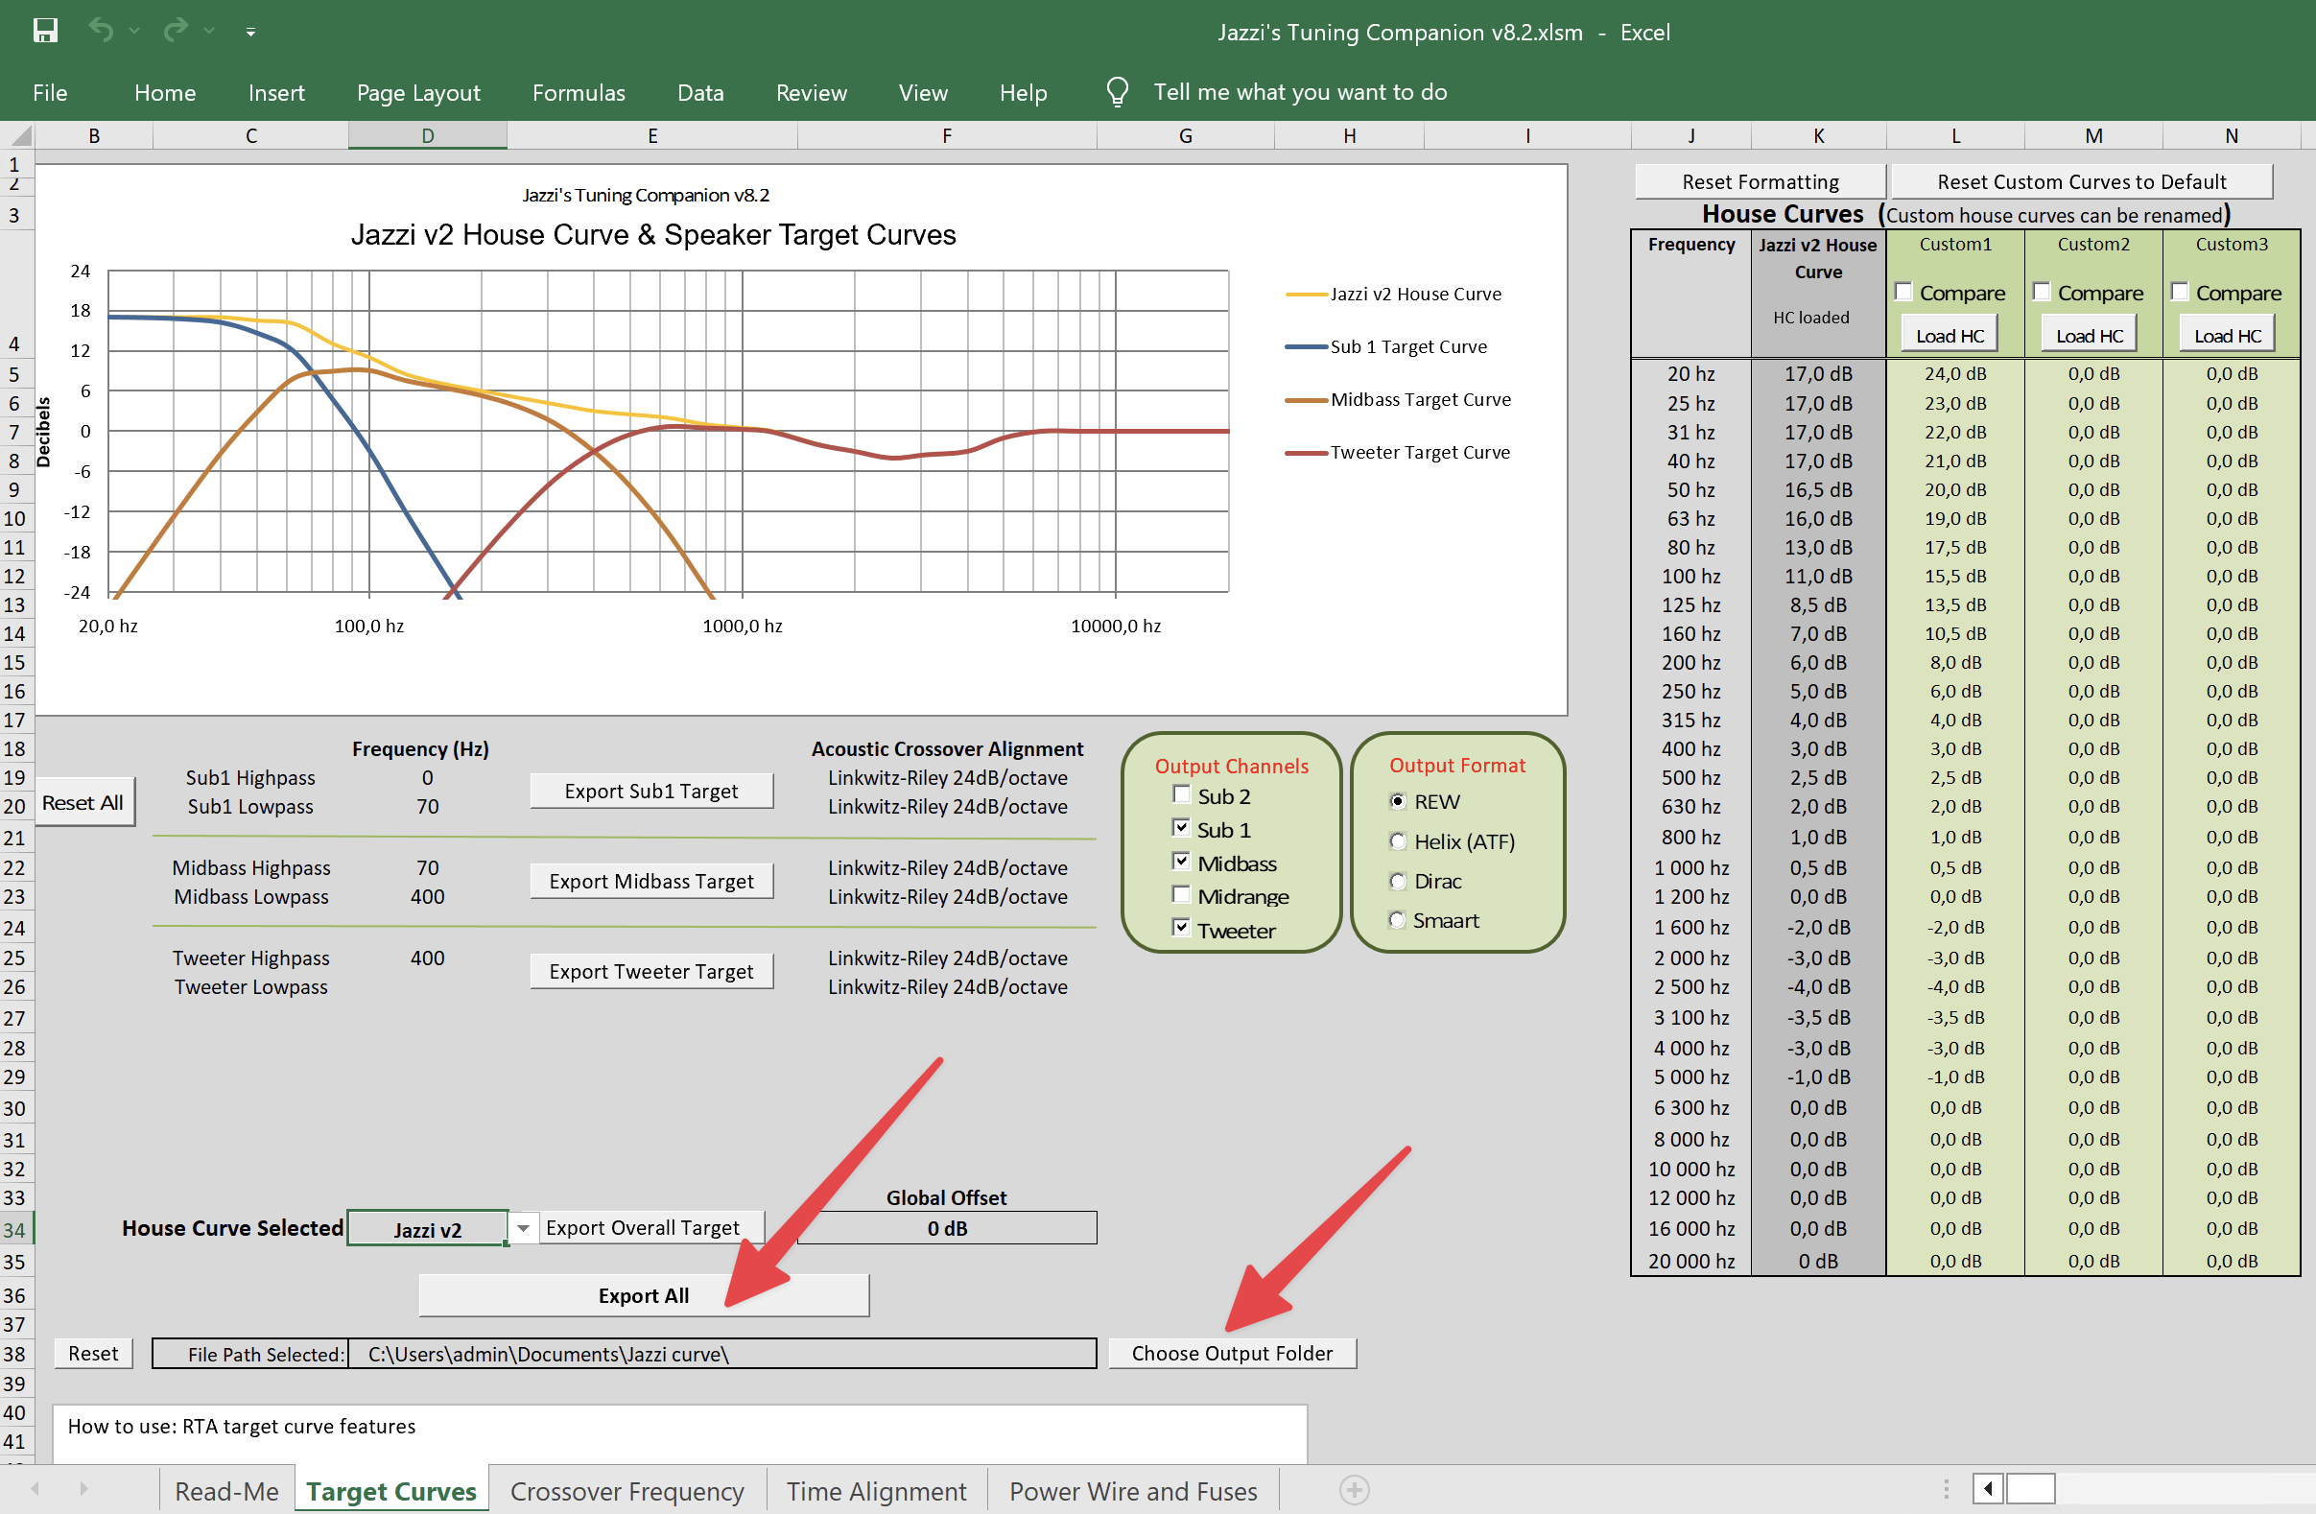Click the Save icon in title bar

[45, 31]
